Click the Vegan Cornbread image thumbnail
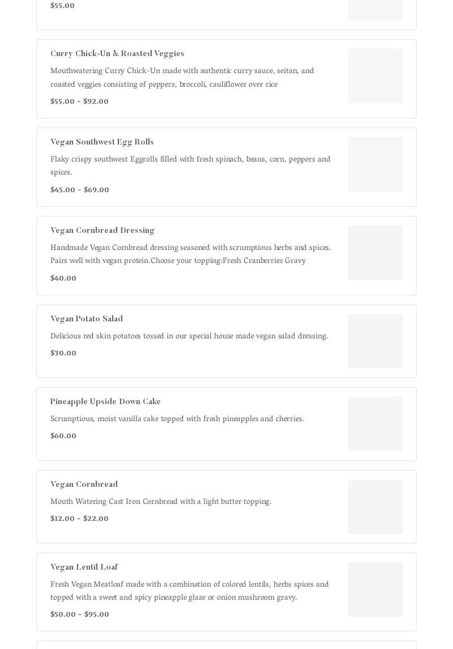The image size is (453, 649). 375,507
